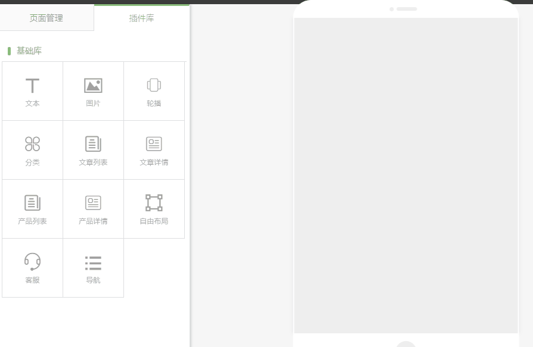The width and height of the screenshot is (533, 347).
Task: Select the 分类 category plugin icon
Action: [x=32, y=144]
